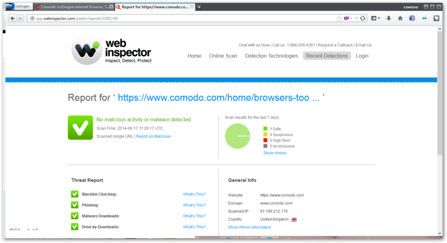Go to the browser home page icon
The width and height of the screenshot is (447, 243).
point(400,18)
